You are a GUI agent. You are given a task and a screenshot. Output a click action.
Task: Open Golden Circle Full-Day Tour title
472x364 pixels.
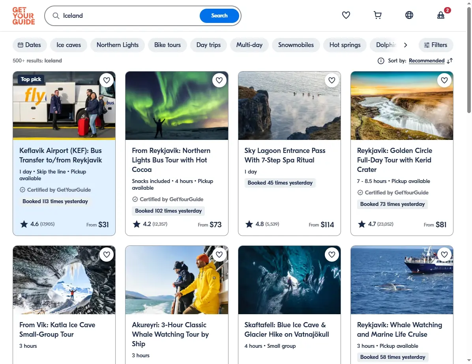(394, 160)
